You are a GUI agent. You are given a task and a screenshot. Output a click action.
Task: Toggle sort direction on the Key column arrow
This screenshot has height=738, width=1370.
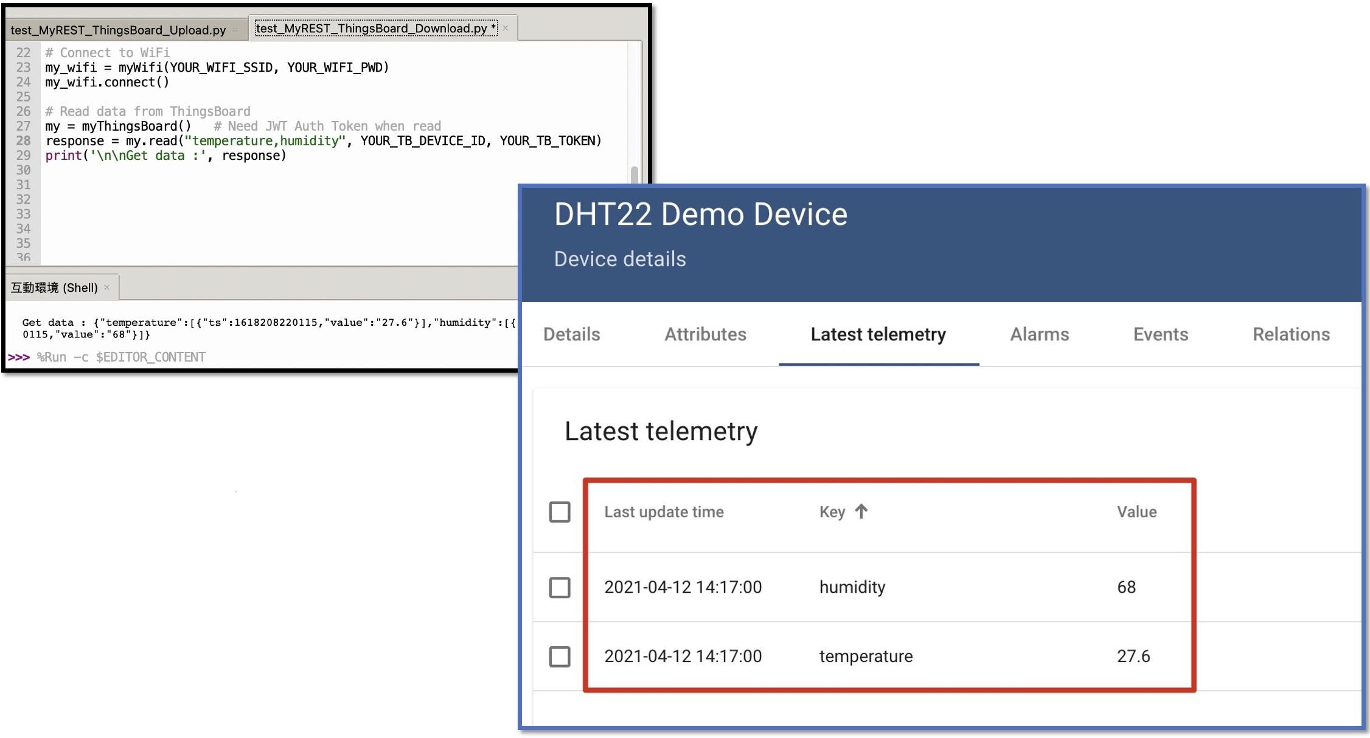coord(861,512)
